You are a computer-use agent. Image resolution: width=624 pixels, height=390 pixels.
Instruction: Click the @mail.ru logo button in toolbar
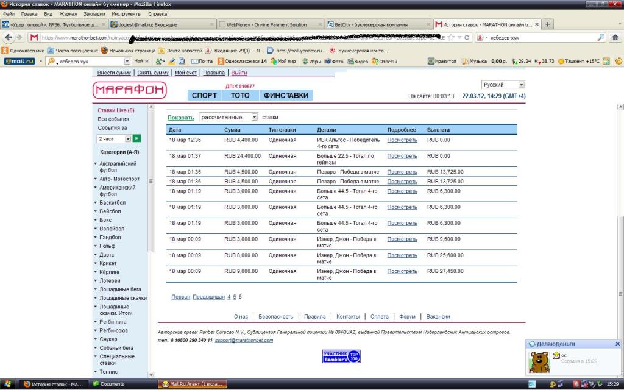[19, 62]
